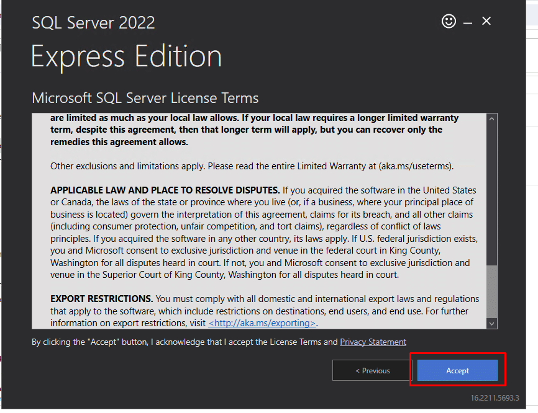The width and height of the screenshot is (538, 413).
Task: Close the SQL Server 2022 installer
Action: pos(486,22)
